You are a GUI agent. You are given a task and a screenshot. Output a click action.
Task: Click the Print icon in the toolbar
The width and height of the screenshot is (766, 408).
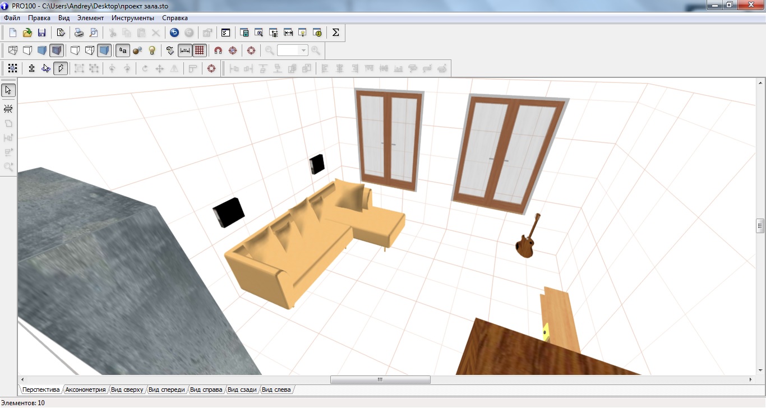coord(80,33)
